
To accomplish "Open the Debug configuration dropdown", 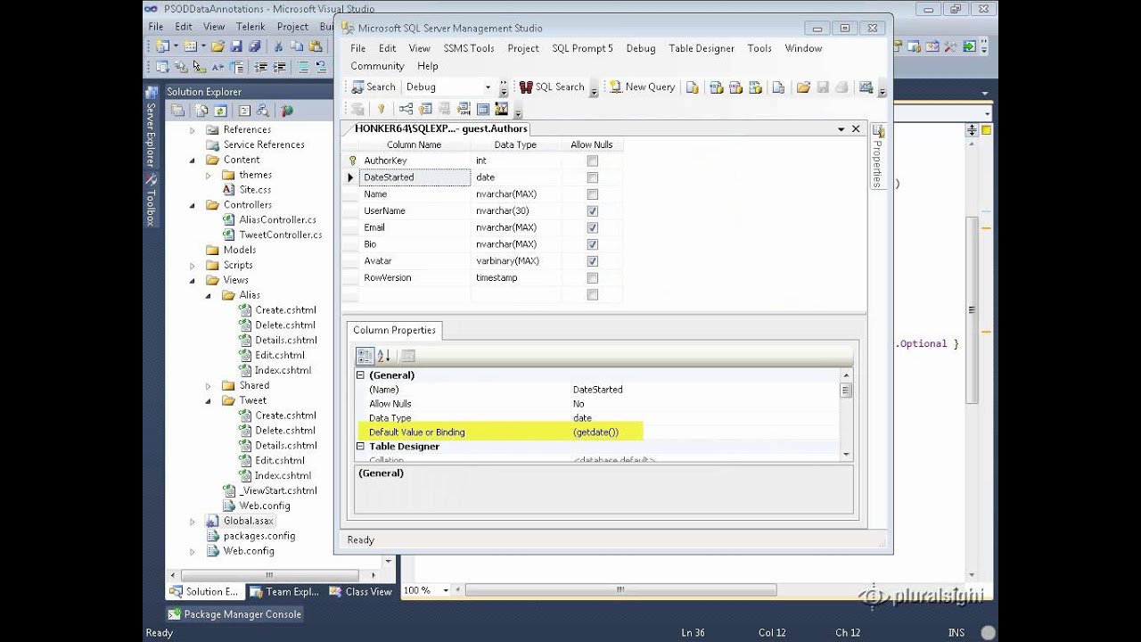I will [488, 87].
